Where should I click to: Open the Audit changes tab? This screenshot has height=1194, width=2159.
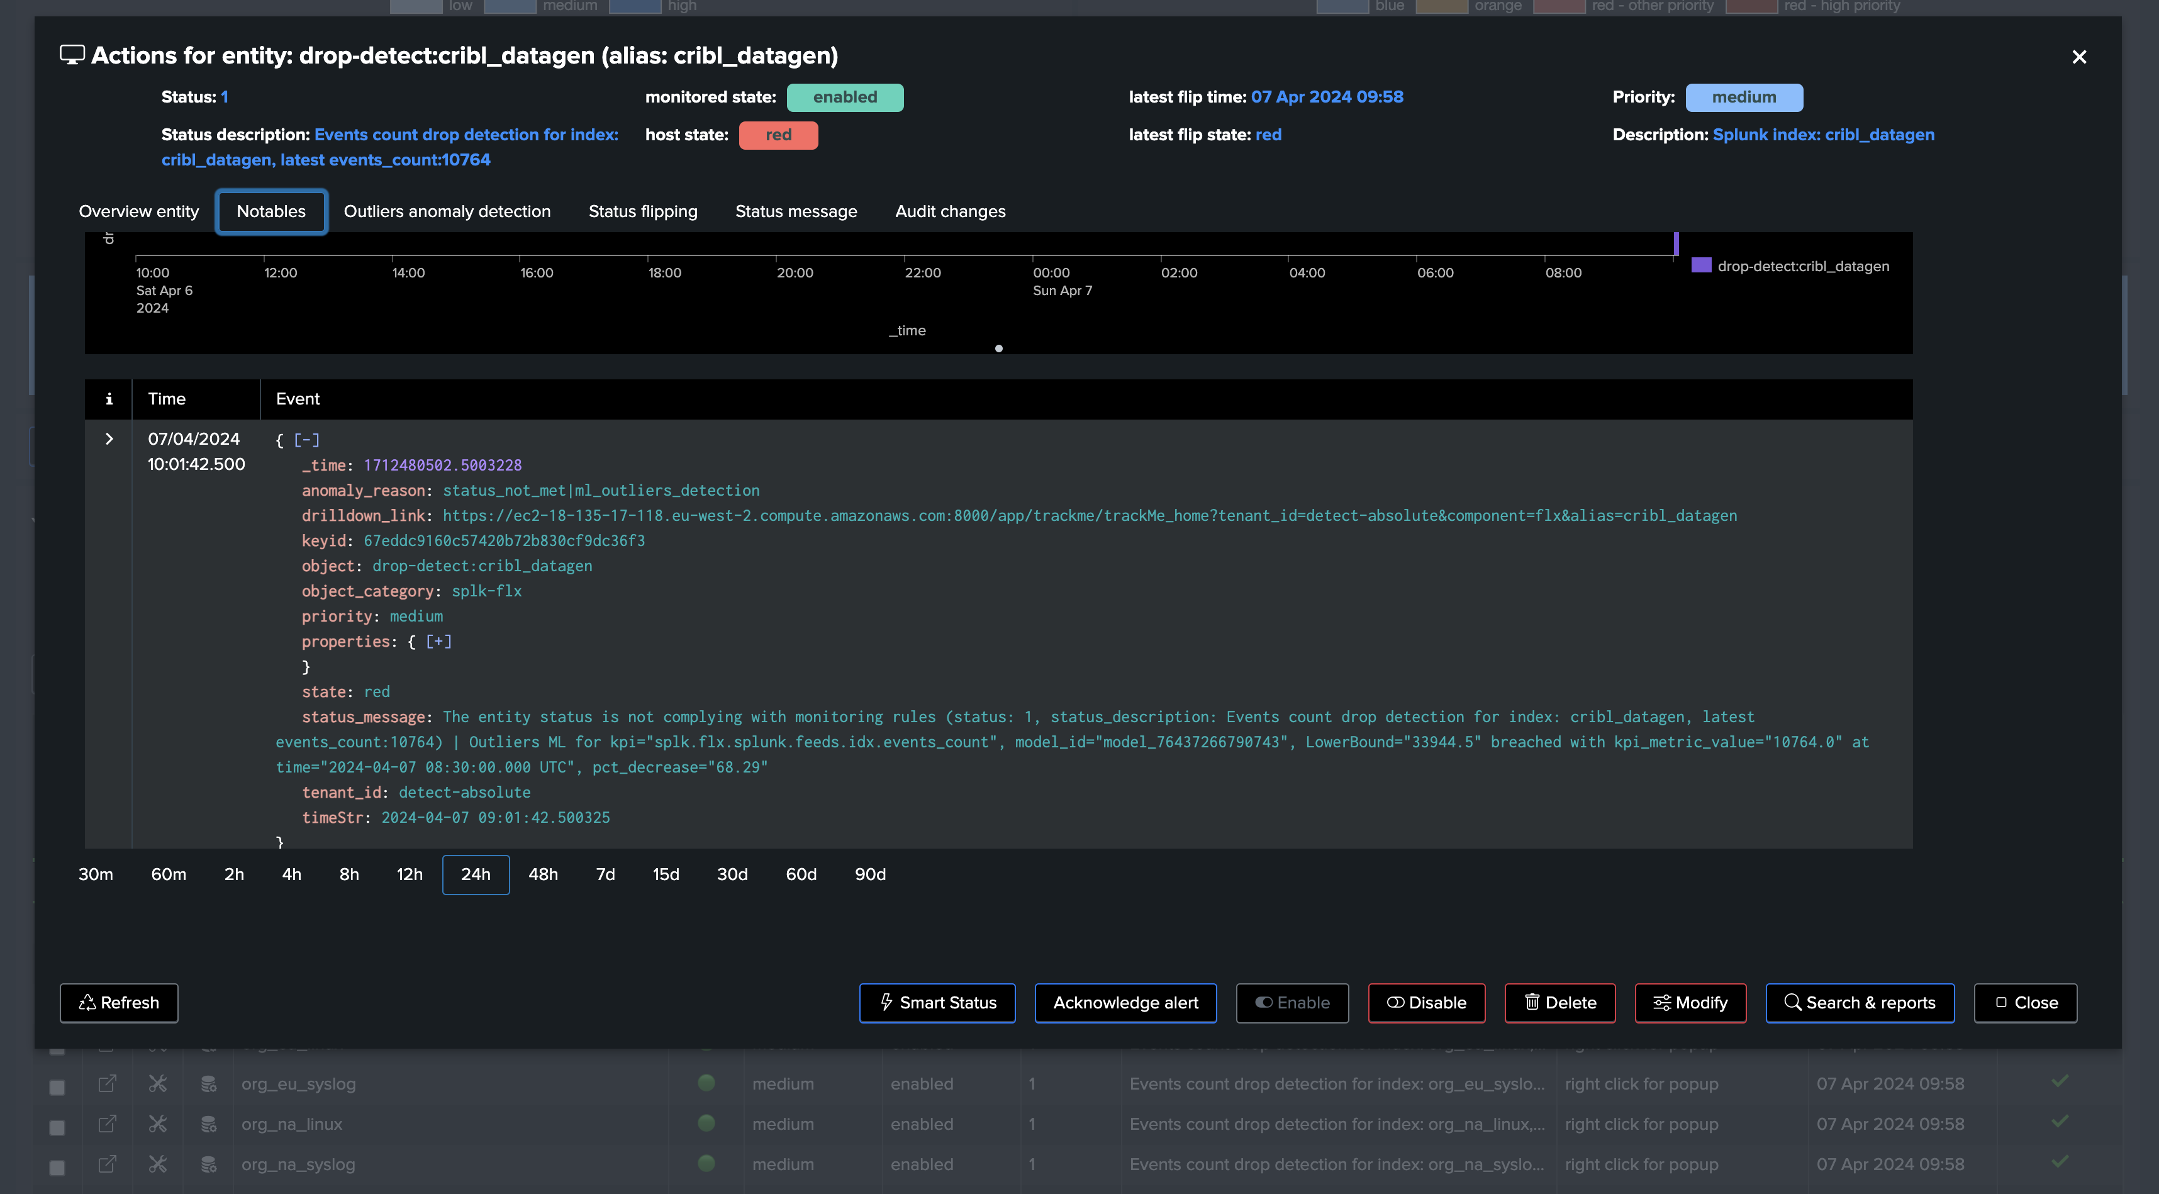[x=949, y=211]
